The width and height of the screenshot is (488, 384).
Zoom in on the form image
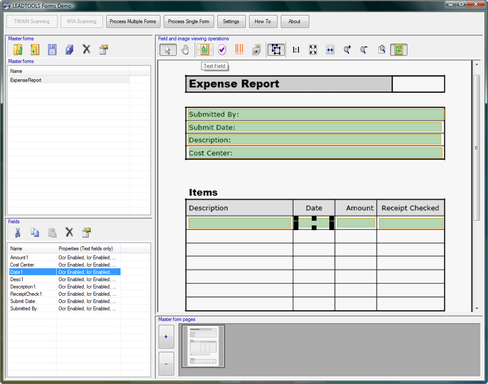tap(347, 49)
